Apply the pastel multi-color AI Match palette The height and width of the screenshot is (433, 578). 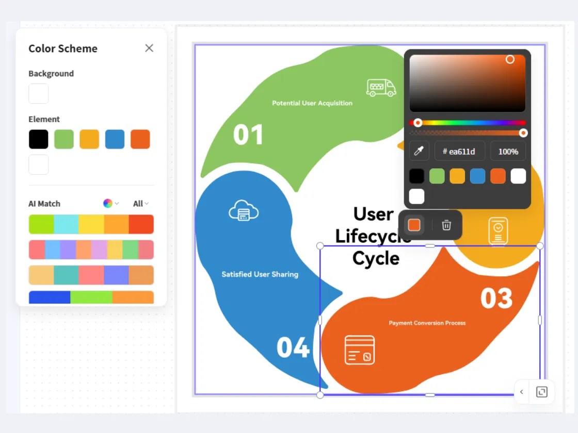click(91, 249)
